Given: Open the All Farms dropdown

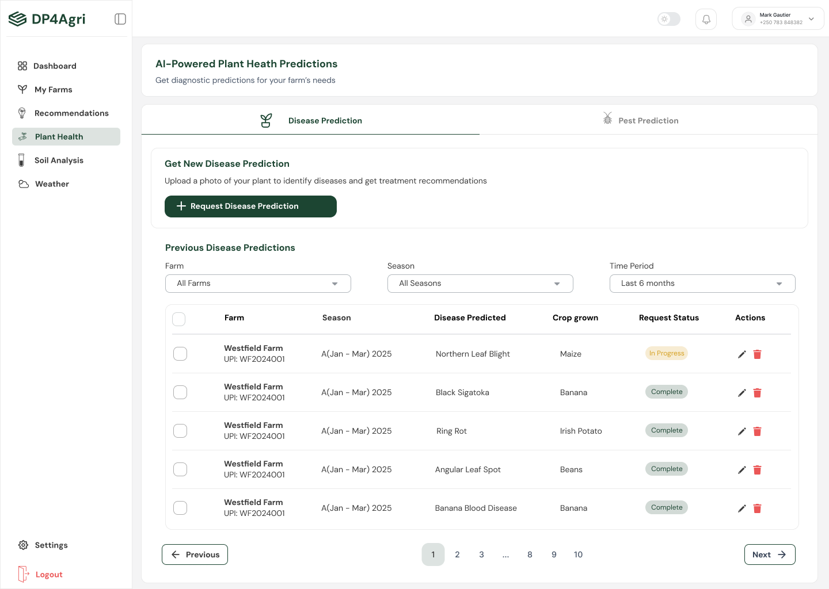Looking at the screenshot, I should point(258,284).
